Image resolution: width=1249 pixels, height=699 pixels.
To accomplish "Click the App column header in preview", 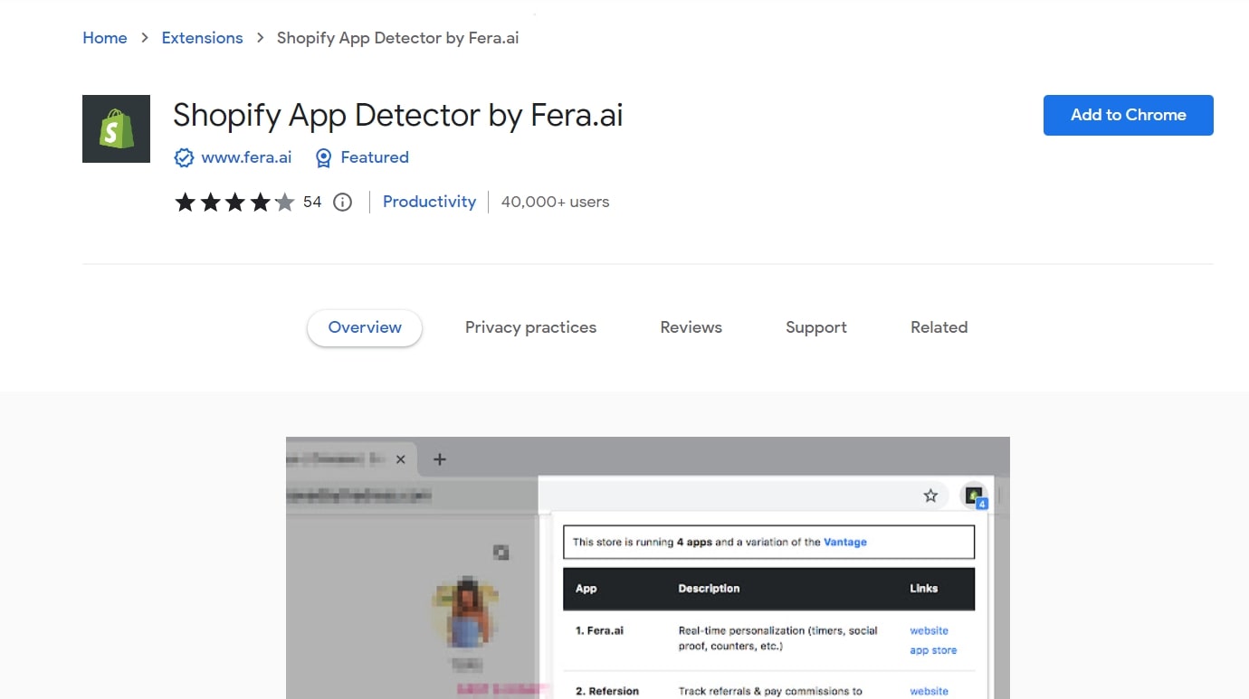I will coord(586,589).
